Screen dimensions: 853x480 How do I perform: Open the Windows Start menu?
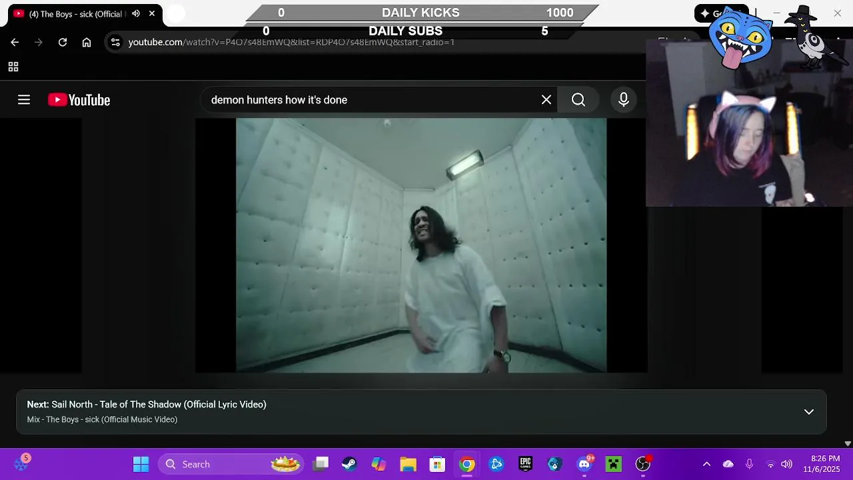141,464
